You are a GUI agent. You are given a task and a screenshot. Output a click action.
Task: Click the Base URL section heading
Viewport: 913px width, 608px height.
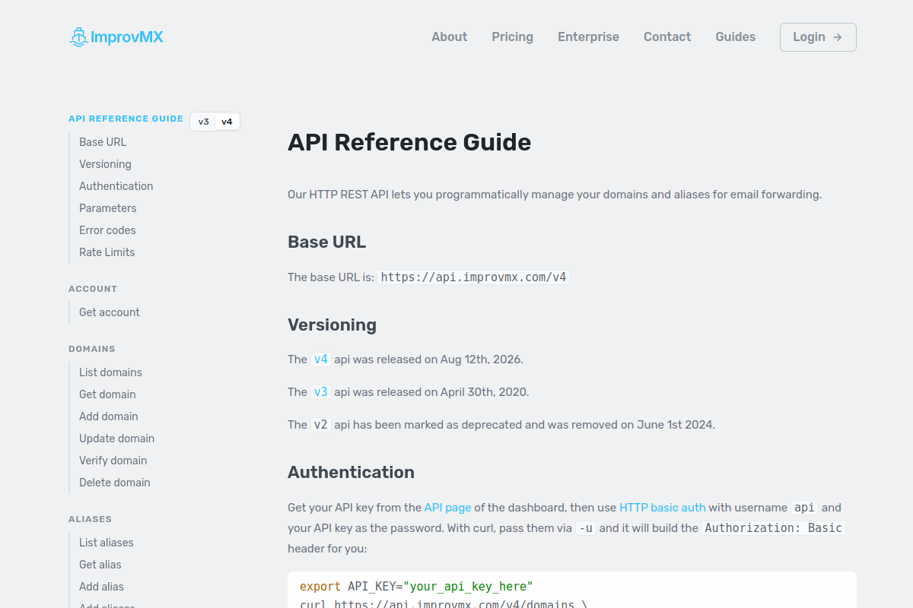pos(326,242)
